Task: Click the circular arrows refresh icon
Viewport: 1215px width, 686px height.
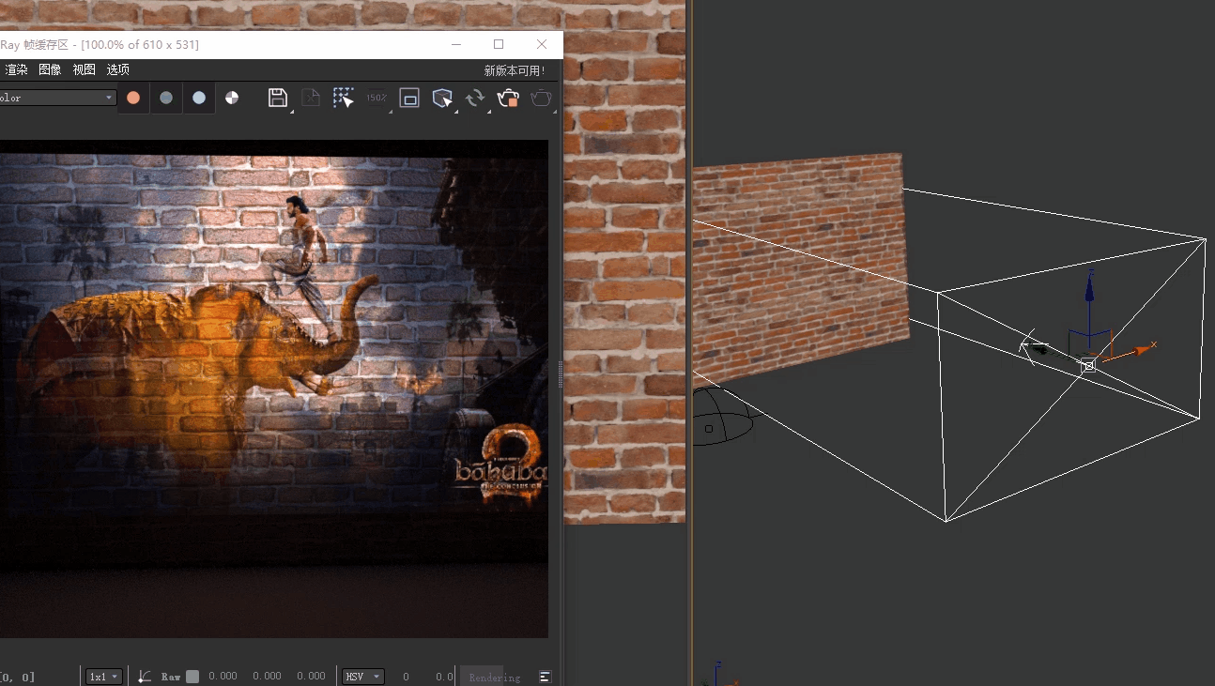Action: coord(475,98)
